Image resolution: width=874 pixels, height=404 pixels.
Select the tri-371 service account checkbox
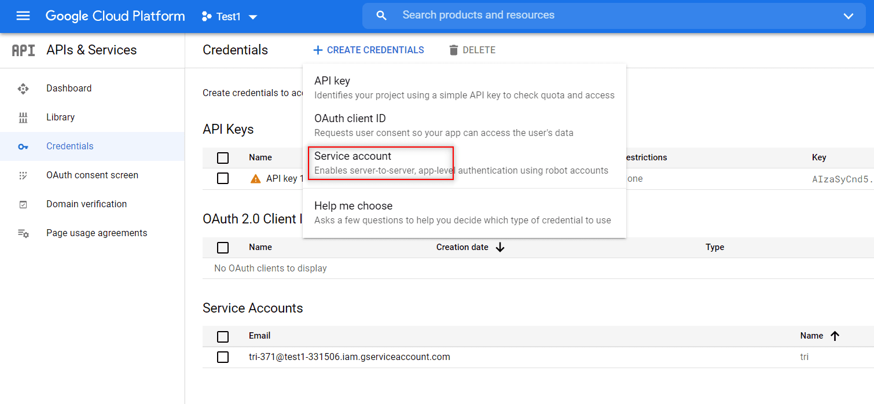pyautogui.click(x=223, y=357)
